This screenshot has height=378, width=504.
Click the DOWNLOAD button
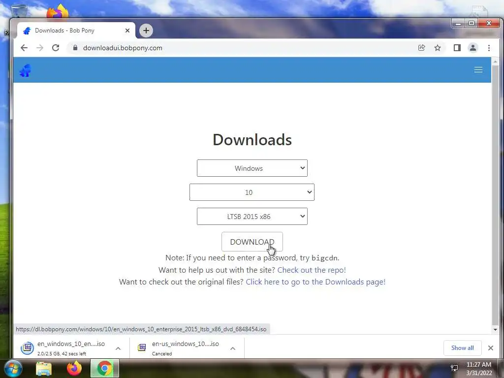[x=252, y=242]
